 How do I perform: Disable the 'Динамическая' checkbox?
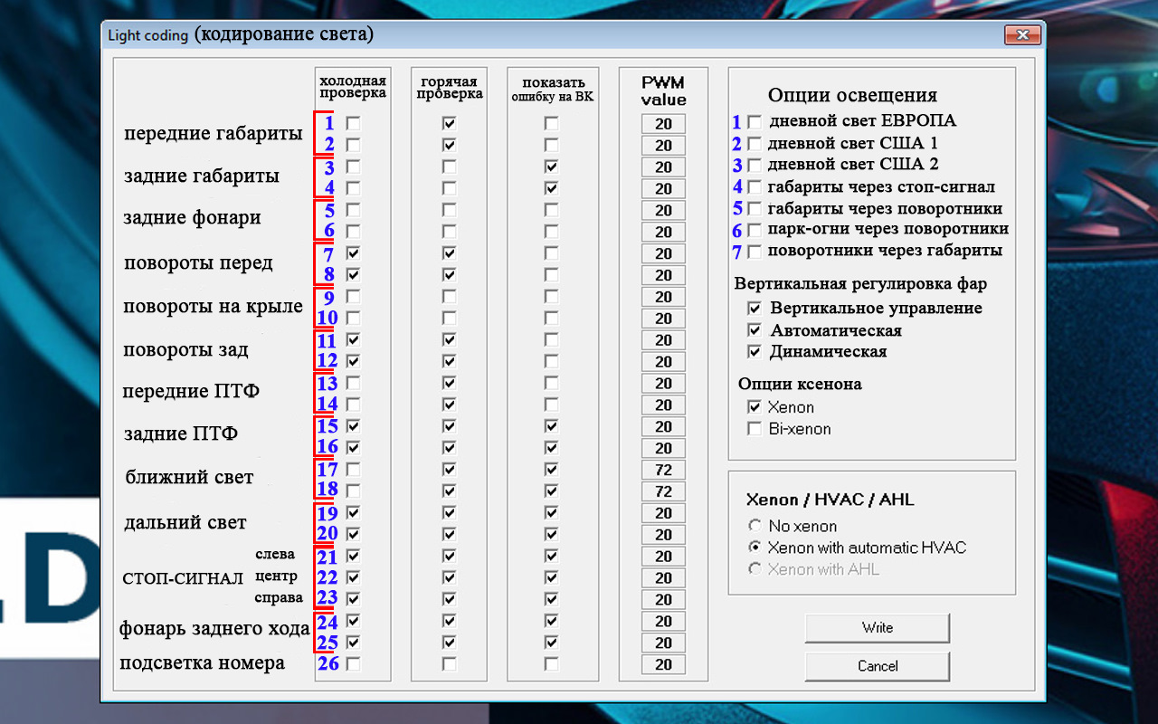pos(755,352)
